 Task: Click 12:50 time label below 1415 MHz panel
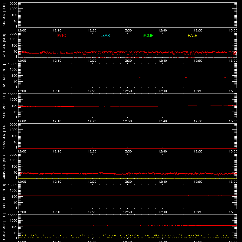coord(198,121)
